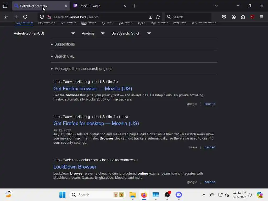Screen dimensions: 268x201
Task: Open the Windows Start menu
Action: (62, 195)
